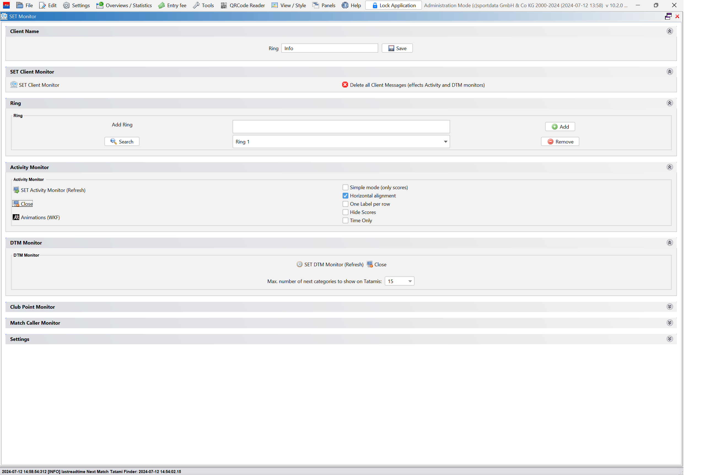Click the Lock Application button
Viewport: 705px width, 475px height.
click(x=393, y=6)
